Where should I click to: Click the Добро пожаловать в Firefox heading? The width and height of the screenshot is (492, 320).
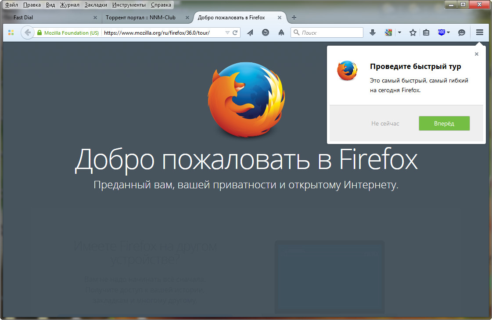click(x=246, y=160)
